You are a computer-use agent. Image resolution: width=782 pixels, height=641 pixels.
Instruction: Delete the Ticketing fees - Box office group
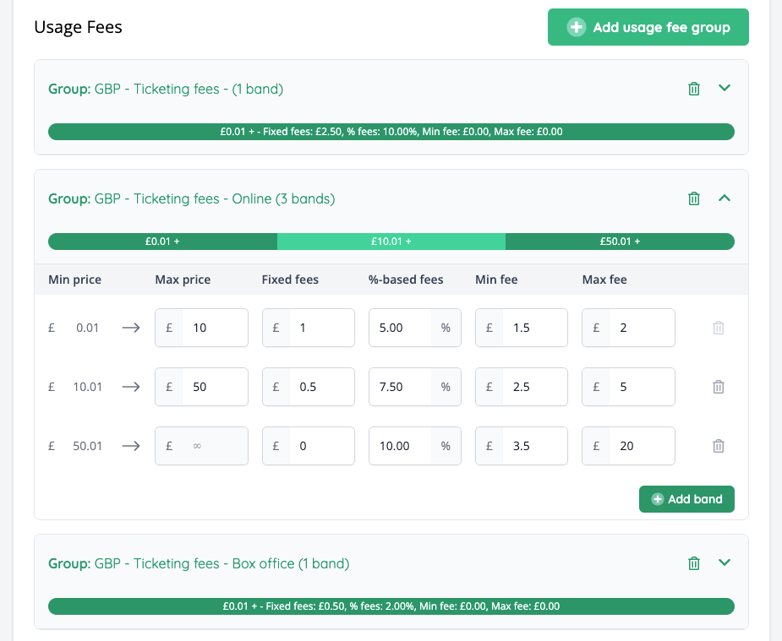click(693, 562)
